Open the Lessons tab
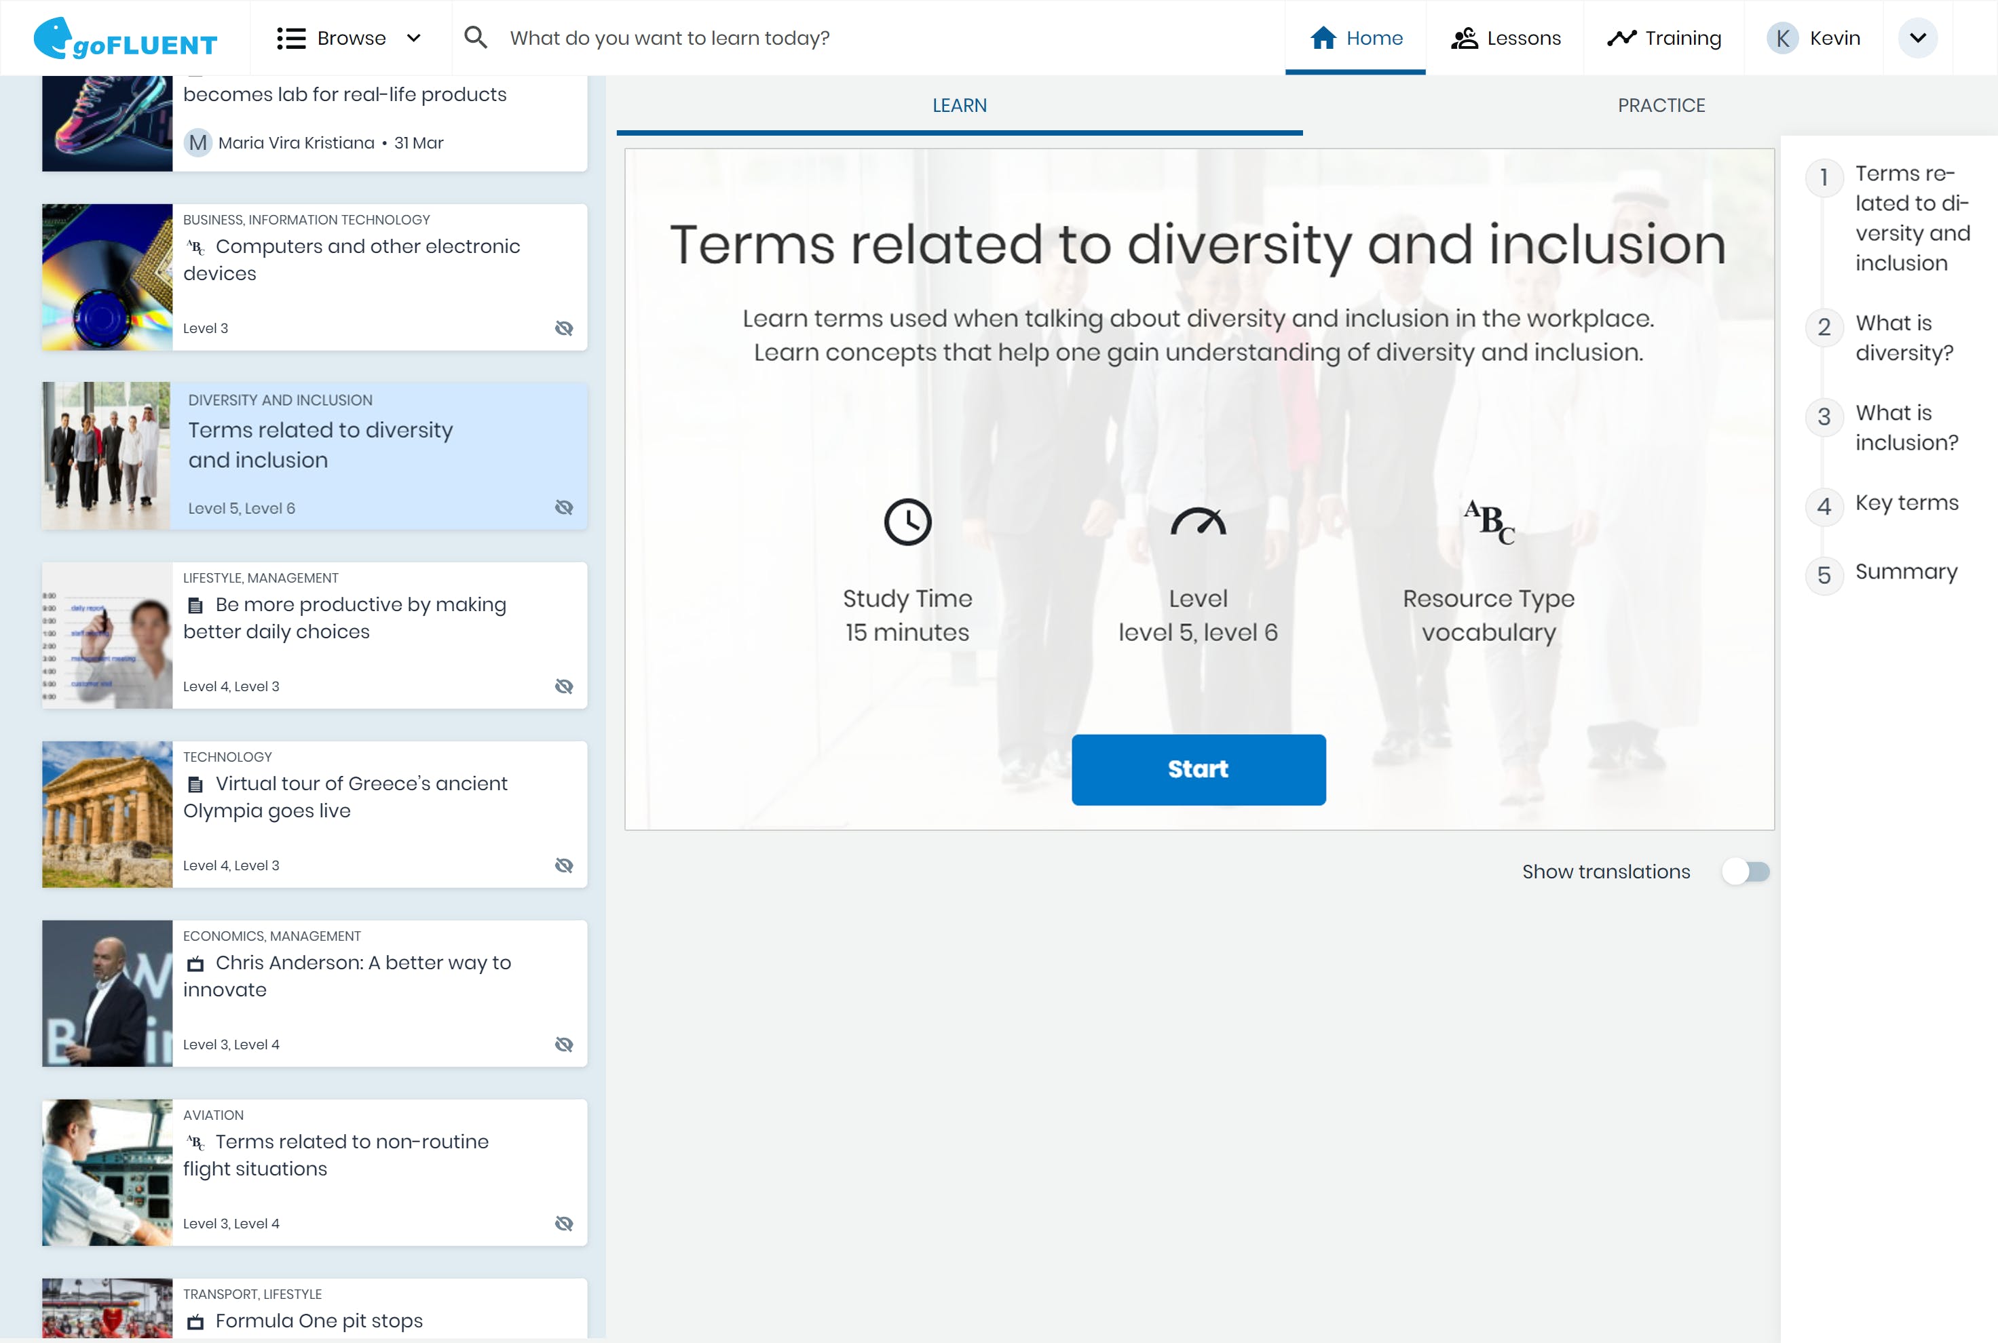The height and width of the screenshot is (1343, 1998). tap(1505, 39)
